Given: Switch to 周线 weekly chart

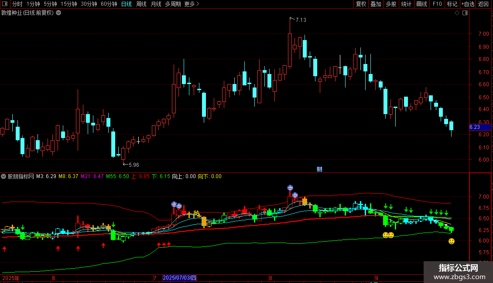Looking at the screenshot, I should 141,4.
